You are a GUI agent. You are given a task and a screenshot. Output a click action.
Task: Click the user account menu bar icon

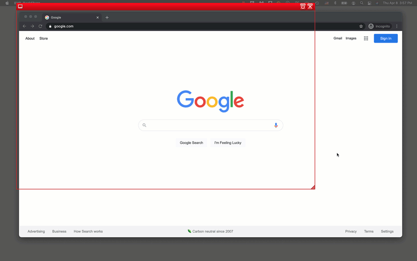coord(353,3)
